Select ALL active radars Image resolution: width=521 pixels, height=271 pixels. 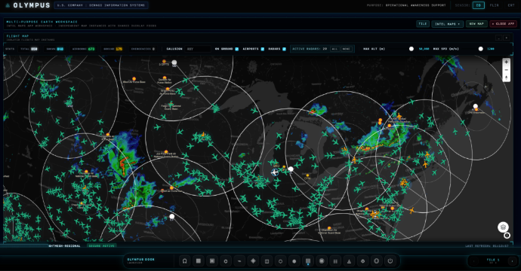point(334,49)
